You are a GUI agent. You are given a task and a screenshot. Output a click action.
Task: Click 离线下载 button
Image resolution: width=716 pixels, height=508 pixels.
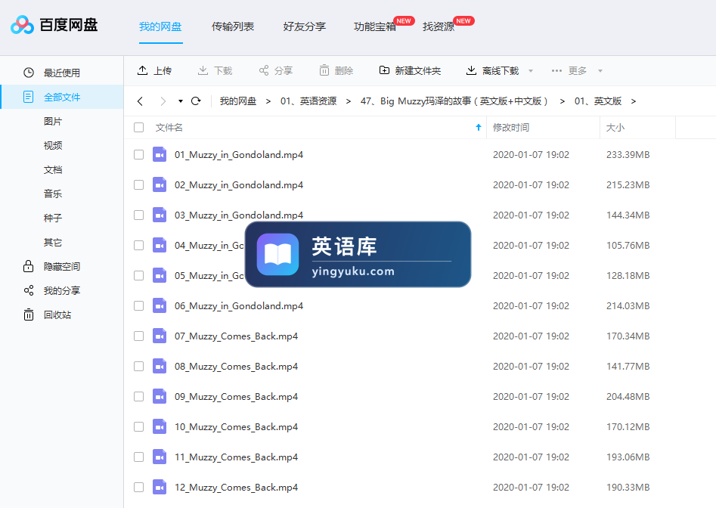(x=492, y=70)
